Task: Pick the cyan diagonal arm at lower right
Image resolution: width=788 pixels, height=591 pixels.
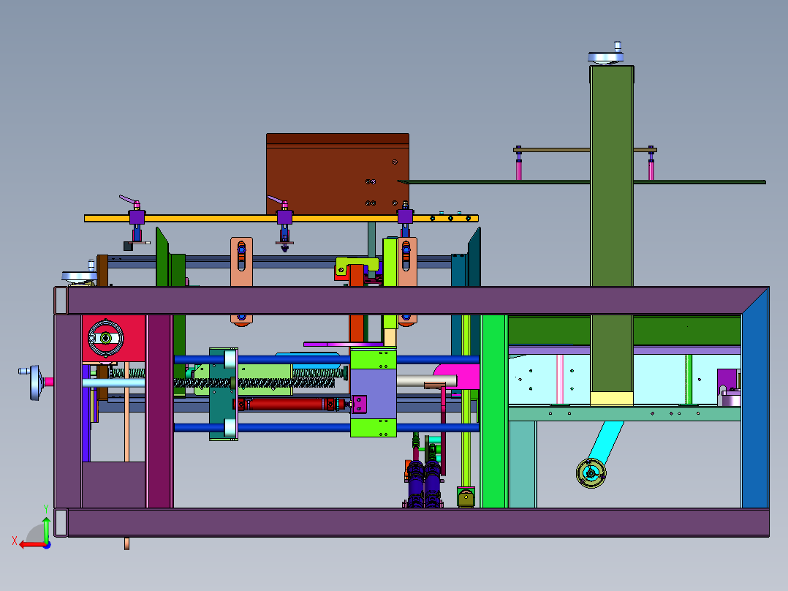Action: point(607,443)
